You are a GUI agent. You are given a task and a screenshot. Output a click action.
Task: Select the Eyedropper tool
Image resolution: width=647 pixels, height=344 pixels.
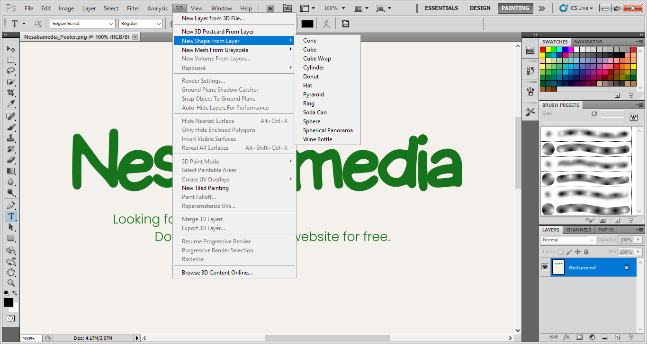pos(11,103)
